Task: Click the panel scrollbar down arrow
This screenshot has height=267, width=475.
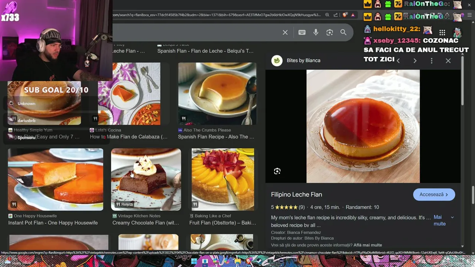Action: (462, 246)
